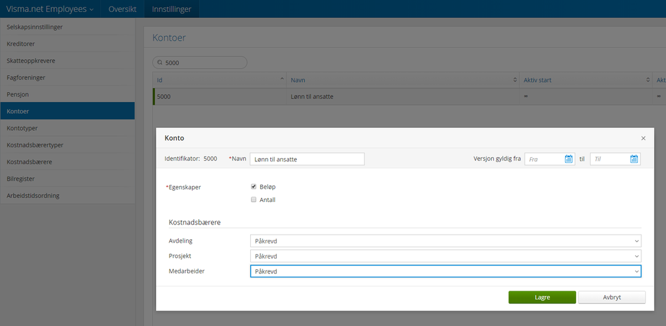Viewport: 666px width, 326px height.
Task: Click the Navn column header
Action: click(403, 80)
